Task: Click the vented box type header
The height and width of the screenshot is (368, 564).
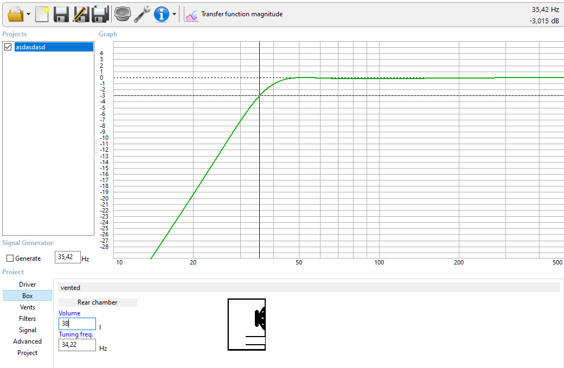Action: point(309,287)
